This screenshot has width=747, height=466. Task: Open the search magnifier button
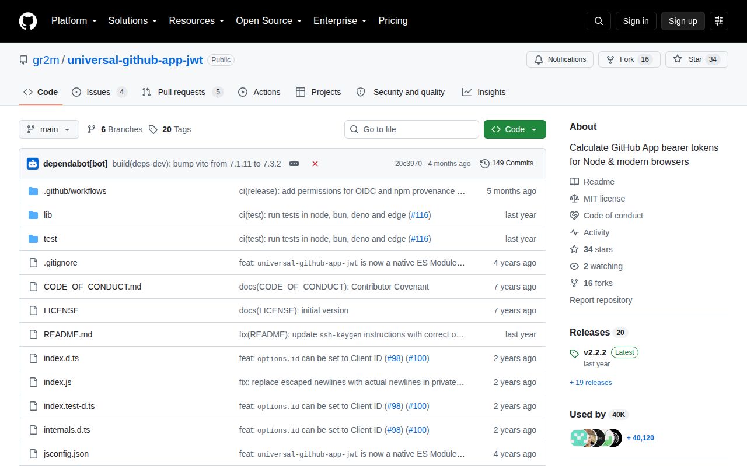(599, 21)
